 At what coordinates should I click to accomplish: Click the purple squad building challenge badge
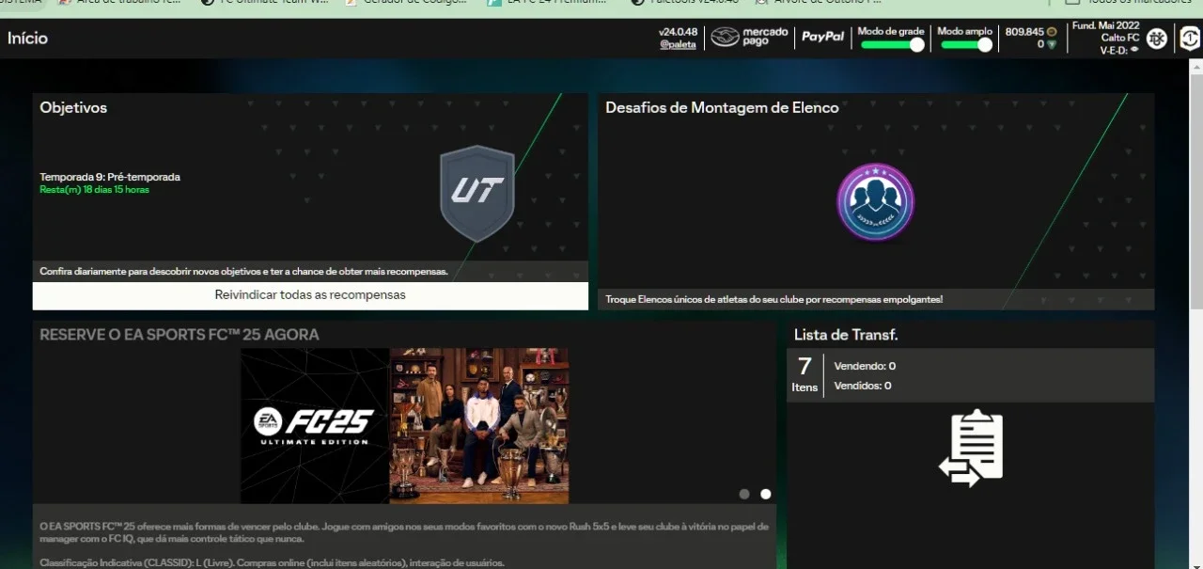tap(875, 202)
